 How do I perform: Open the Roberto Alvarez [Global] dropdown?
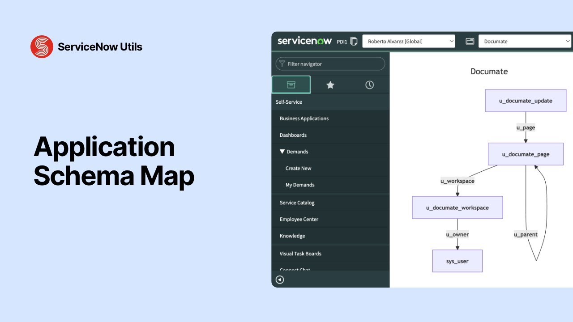tap(409, 41)
